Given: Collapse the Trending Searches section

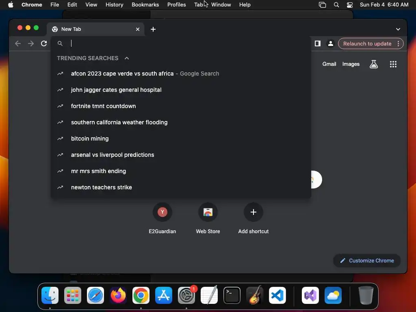Looking at the screenshot, I should (127, 58).
